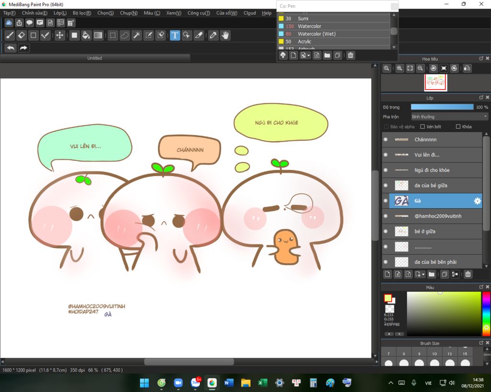
Task: Add new layer in layer panel
Action: coord(387,274)
